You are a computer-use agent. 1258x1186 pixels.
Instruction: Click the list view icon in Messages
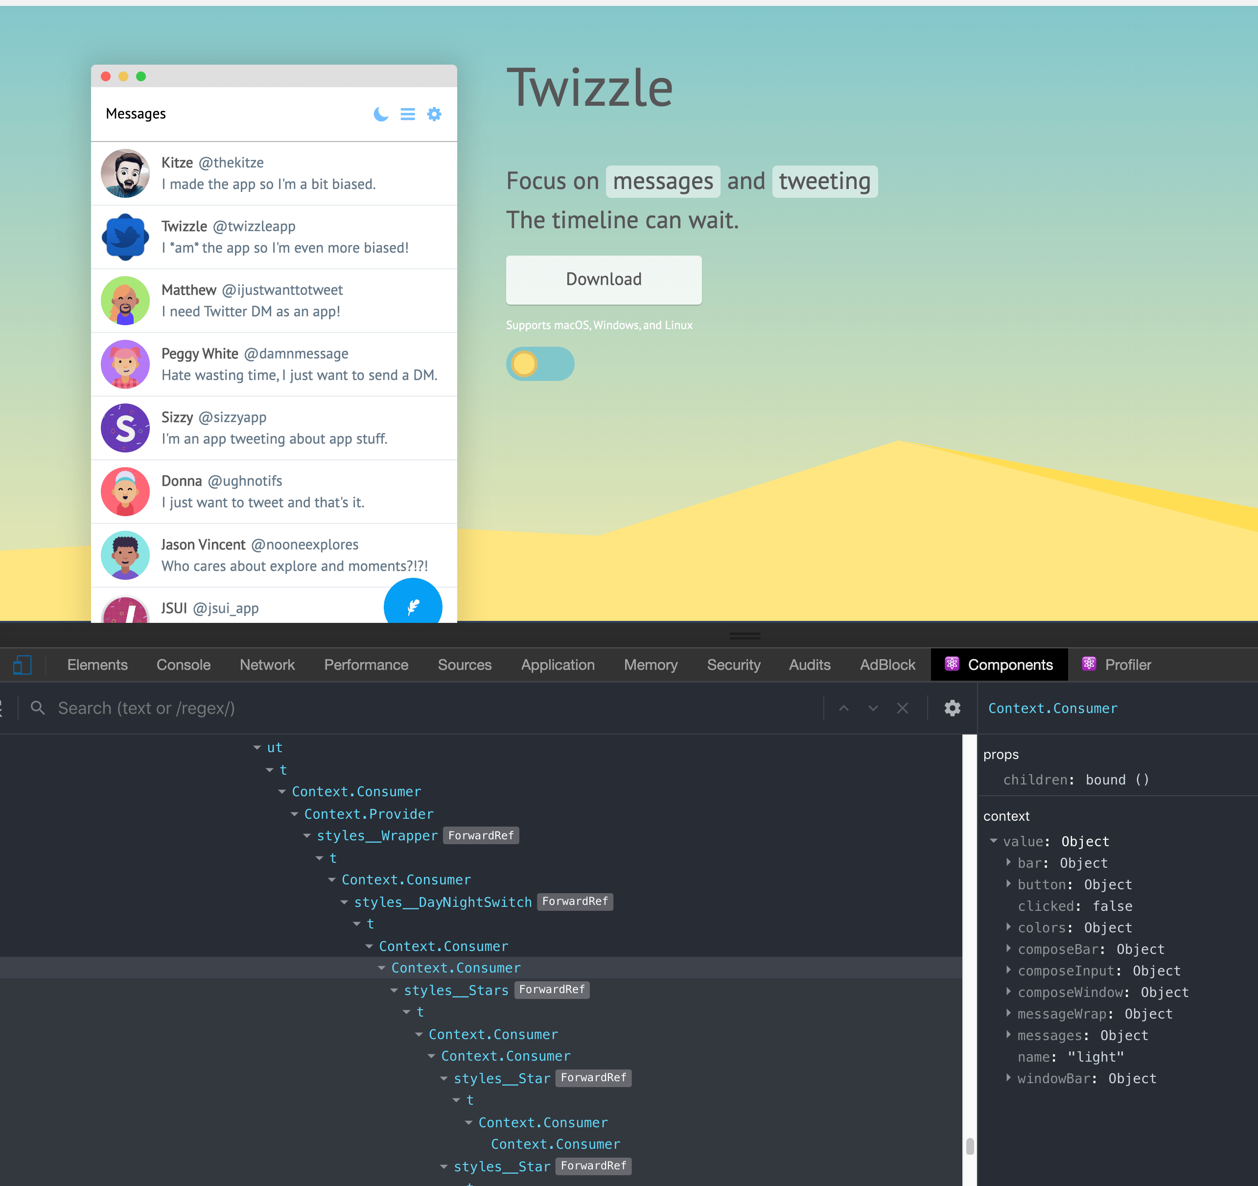409,114
